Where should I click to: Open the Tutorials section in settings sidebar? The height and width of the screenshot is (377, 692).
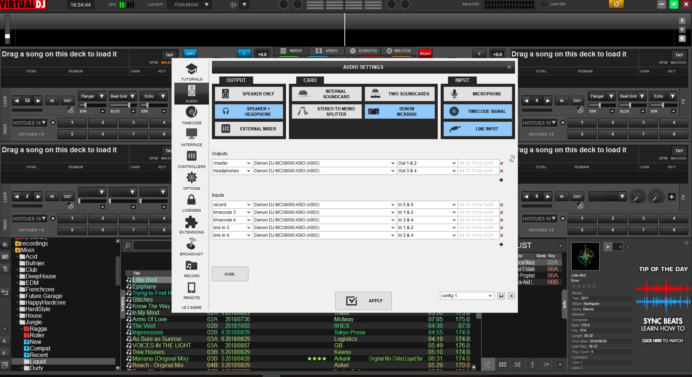coord(192,72)
